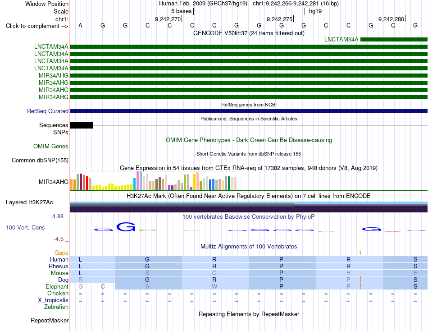Click amino acid W in Elephant row
This screenshot has height=331, width=428.
[214, 286]
